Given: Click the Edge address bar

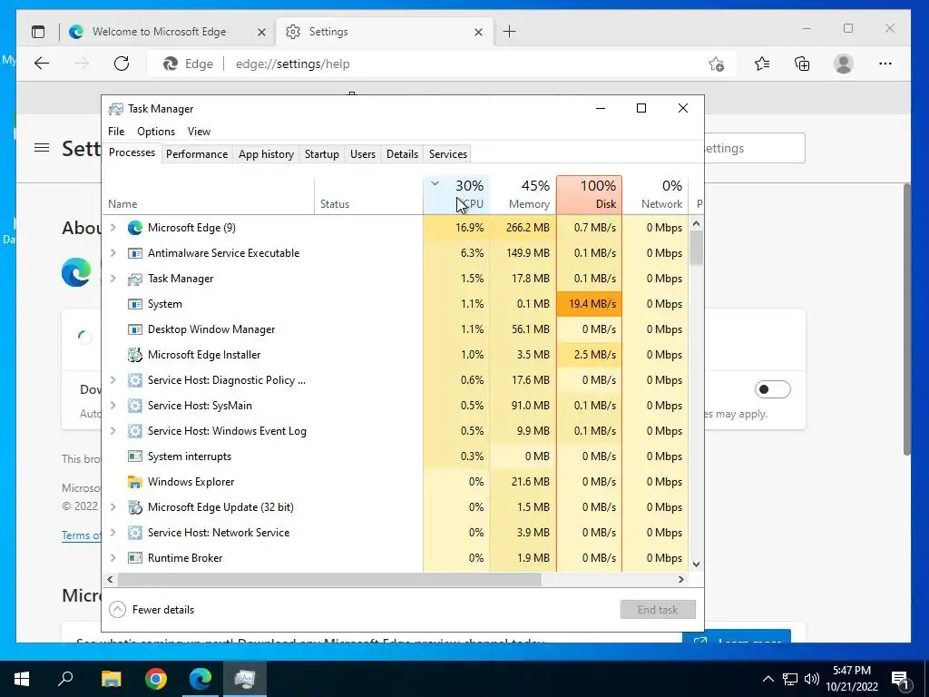Looking at the screenshot, I should pos(441,64).
